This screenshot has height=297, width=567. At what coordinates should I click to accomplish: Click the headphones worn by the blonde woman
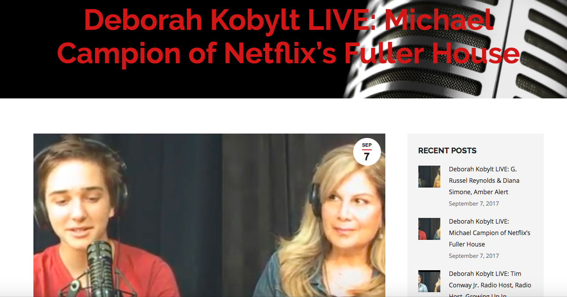315,199
